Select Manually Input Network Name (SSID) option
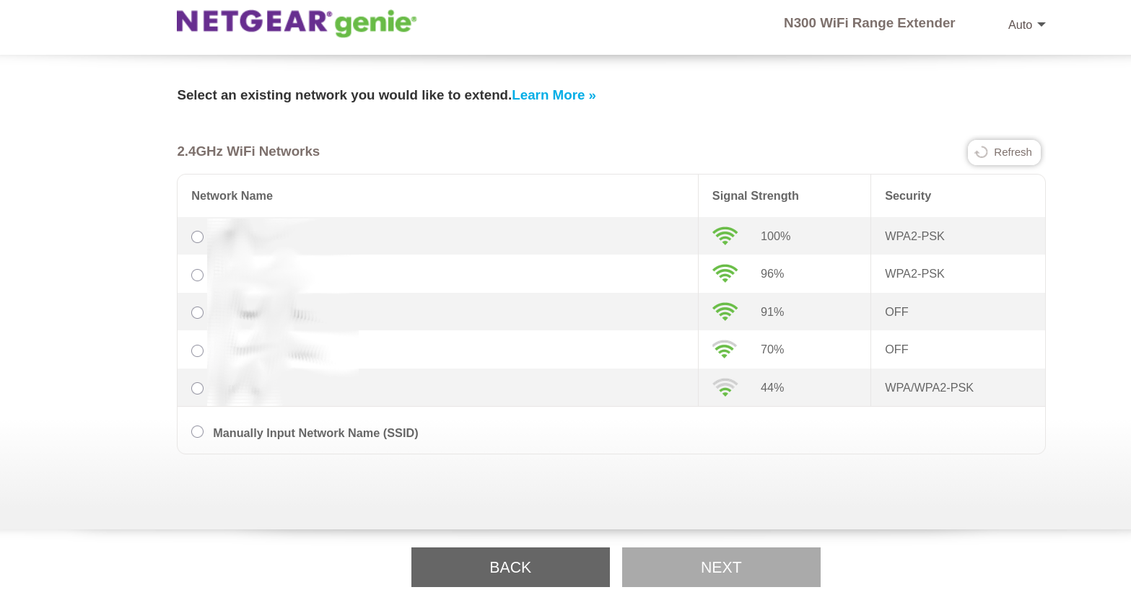 tap(197, 431)
